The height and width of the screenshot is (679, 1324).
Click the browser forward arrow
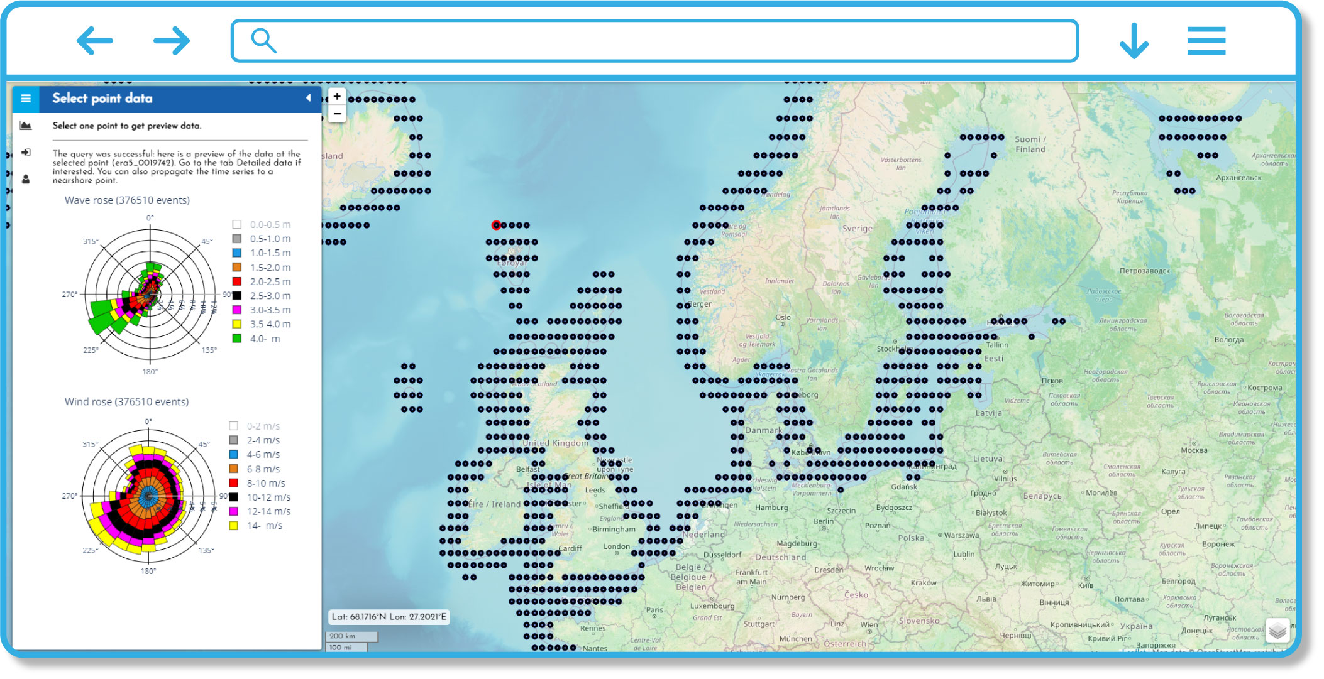(172, 41)
